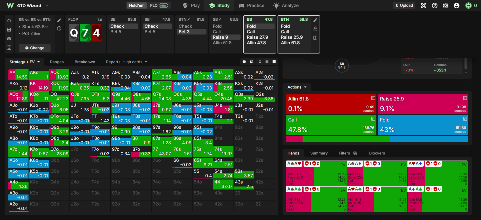Screen dimensions: 481x220
Task: Click the Change button
Action: 35,48
